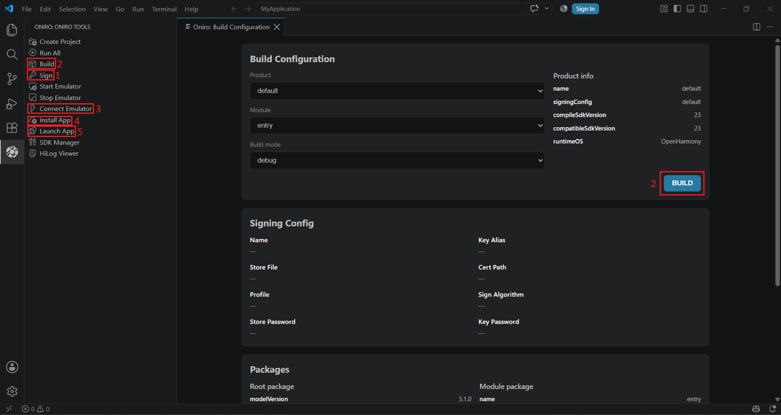Open the Product dropdown
Image resolution: width=781 pixels, height=415 pixels.
point(397,91)
